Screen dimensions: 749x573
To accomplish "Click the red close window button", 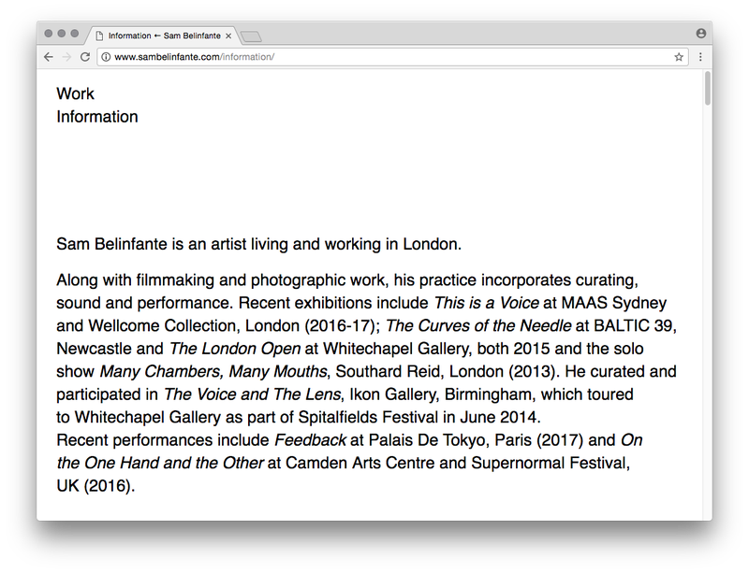I will [49, 34].
